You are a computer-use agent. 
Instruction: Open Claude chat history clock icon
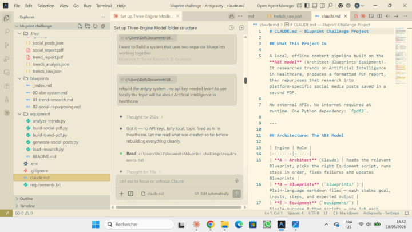point(231,27)
